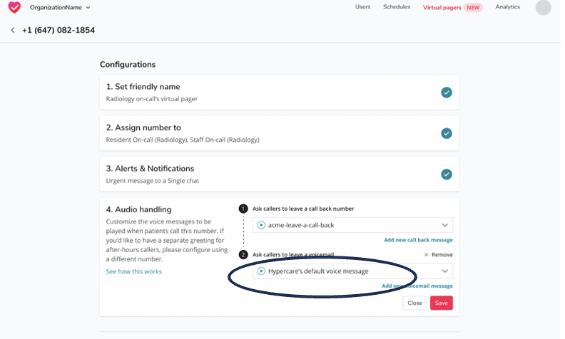Click the Remove X icon for voicemail
This screenshot has height=339, width=565.
427,254
